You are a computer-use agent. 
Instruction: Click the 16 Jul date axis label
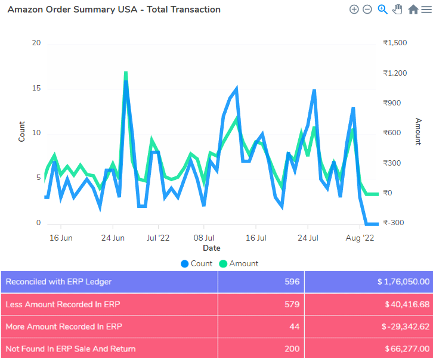[256, 238]
